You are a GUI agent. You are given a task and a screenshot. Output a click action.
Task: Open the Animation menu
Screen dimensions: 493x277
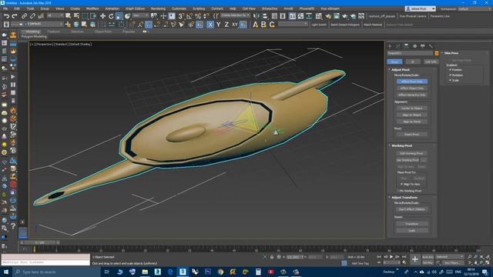112,8
